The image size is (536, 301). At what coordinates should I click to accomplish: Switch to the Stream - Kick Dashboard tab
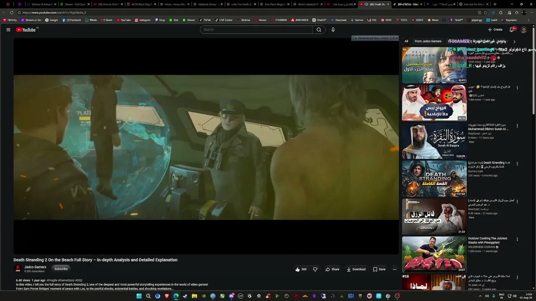point(75,4)
